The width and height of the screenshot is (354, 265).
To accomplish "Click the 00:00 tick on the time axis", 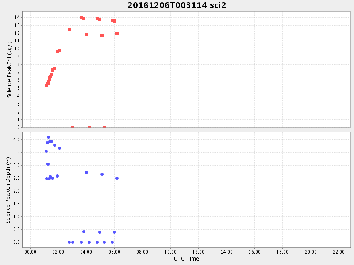I will (30, 252).
